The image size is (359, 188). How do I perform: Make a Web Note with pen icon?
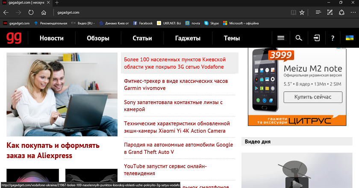click(330, 12)
